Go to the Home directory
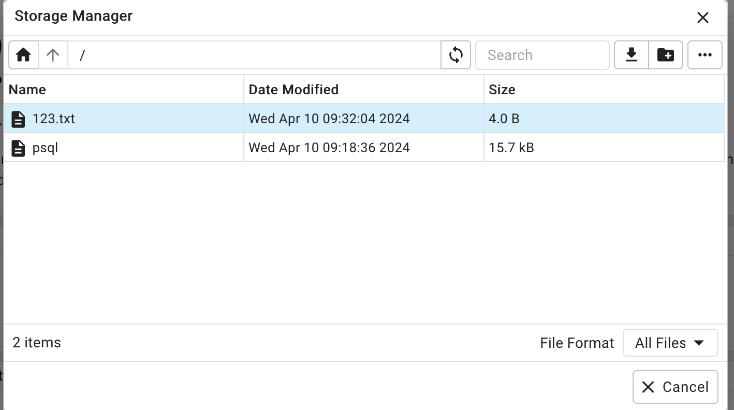 23,55
